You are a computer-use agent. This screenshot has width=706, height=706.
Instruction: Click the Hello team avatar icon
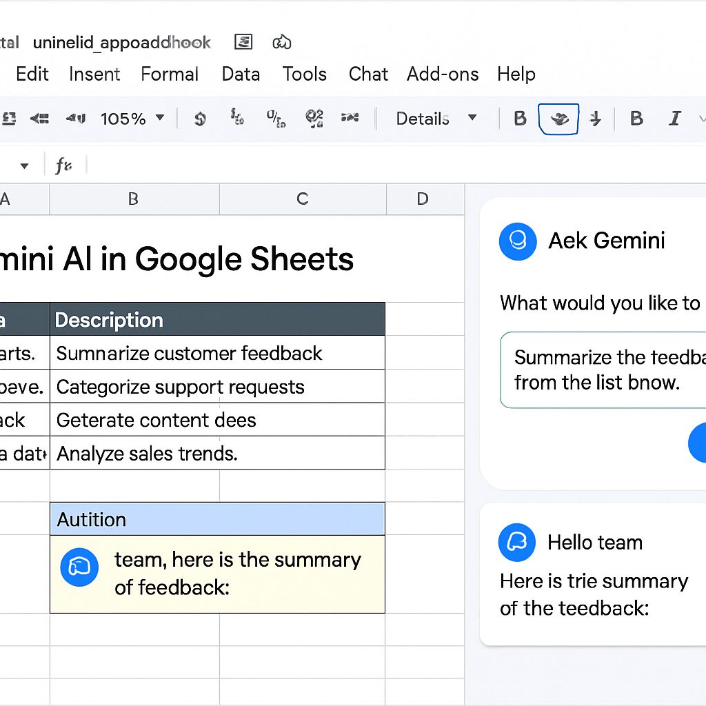coord(517,542)
